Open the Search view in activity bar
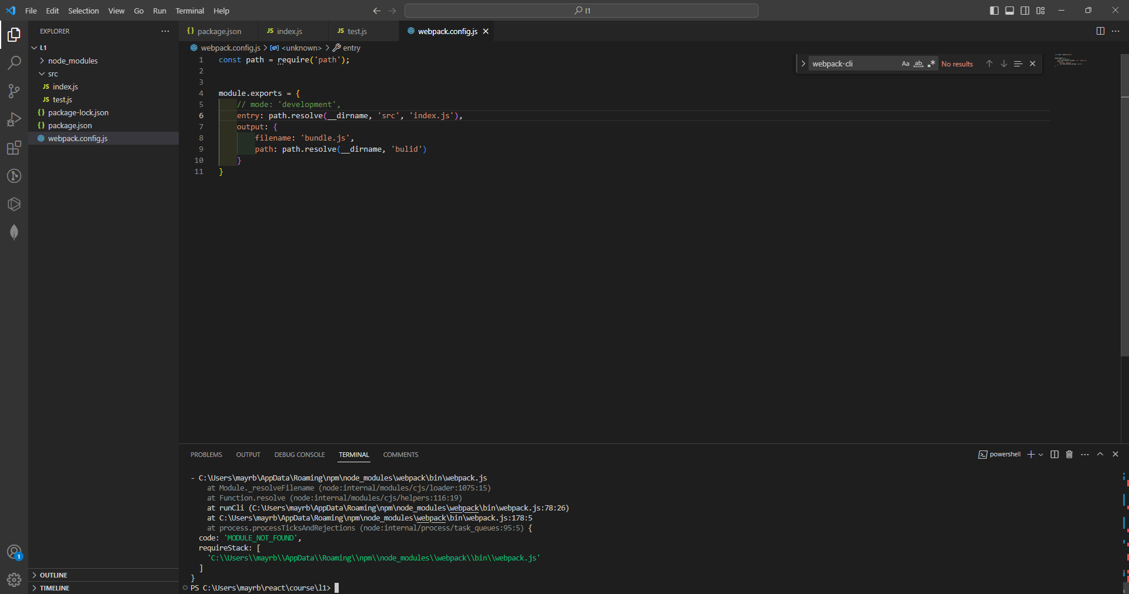 click(x=14, y=63)
